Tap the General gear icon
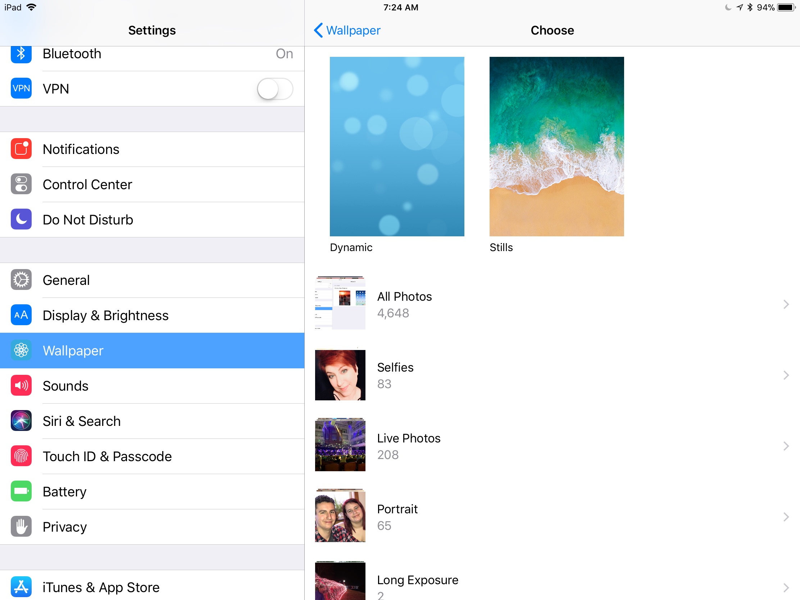The image size is (800, 600). (x=21, y=280)
